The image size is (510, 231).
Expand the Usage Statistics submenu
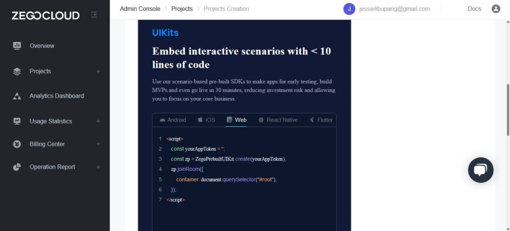click(x=98, y=121)
